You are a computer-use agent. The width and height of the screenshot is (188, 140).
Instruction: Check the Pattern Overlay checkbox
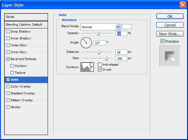coord(8,100)
